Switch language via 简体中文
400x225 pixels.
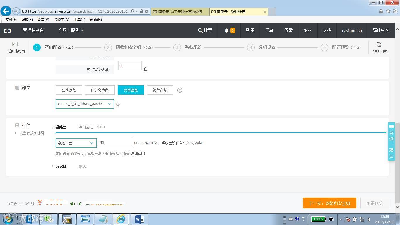[x=381, y=30]
